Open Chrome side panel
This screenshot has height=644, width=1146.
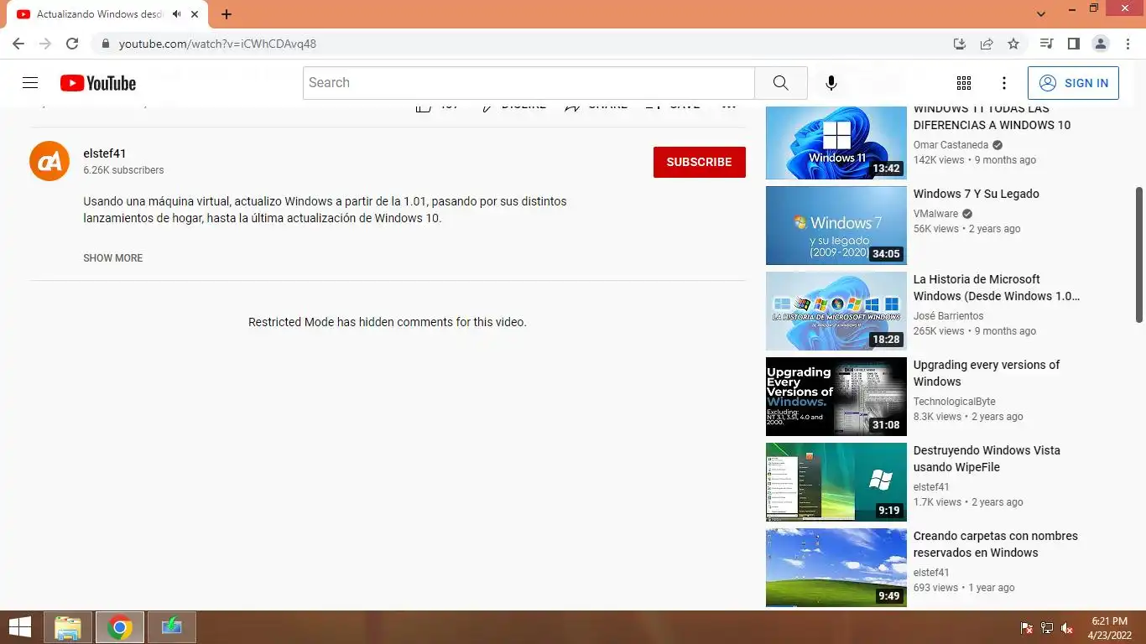coord(1073,44)
